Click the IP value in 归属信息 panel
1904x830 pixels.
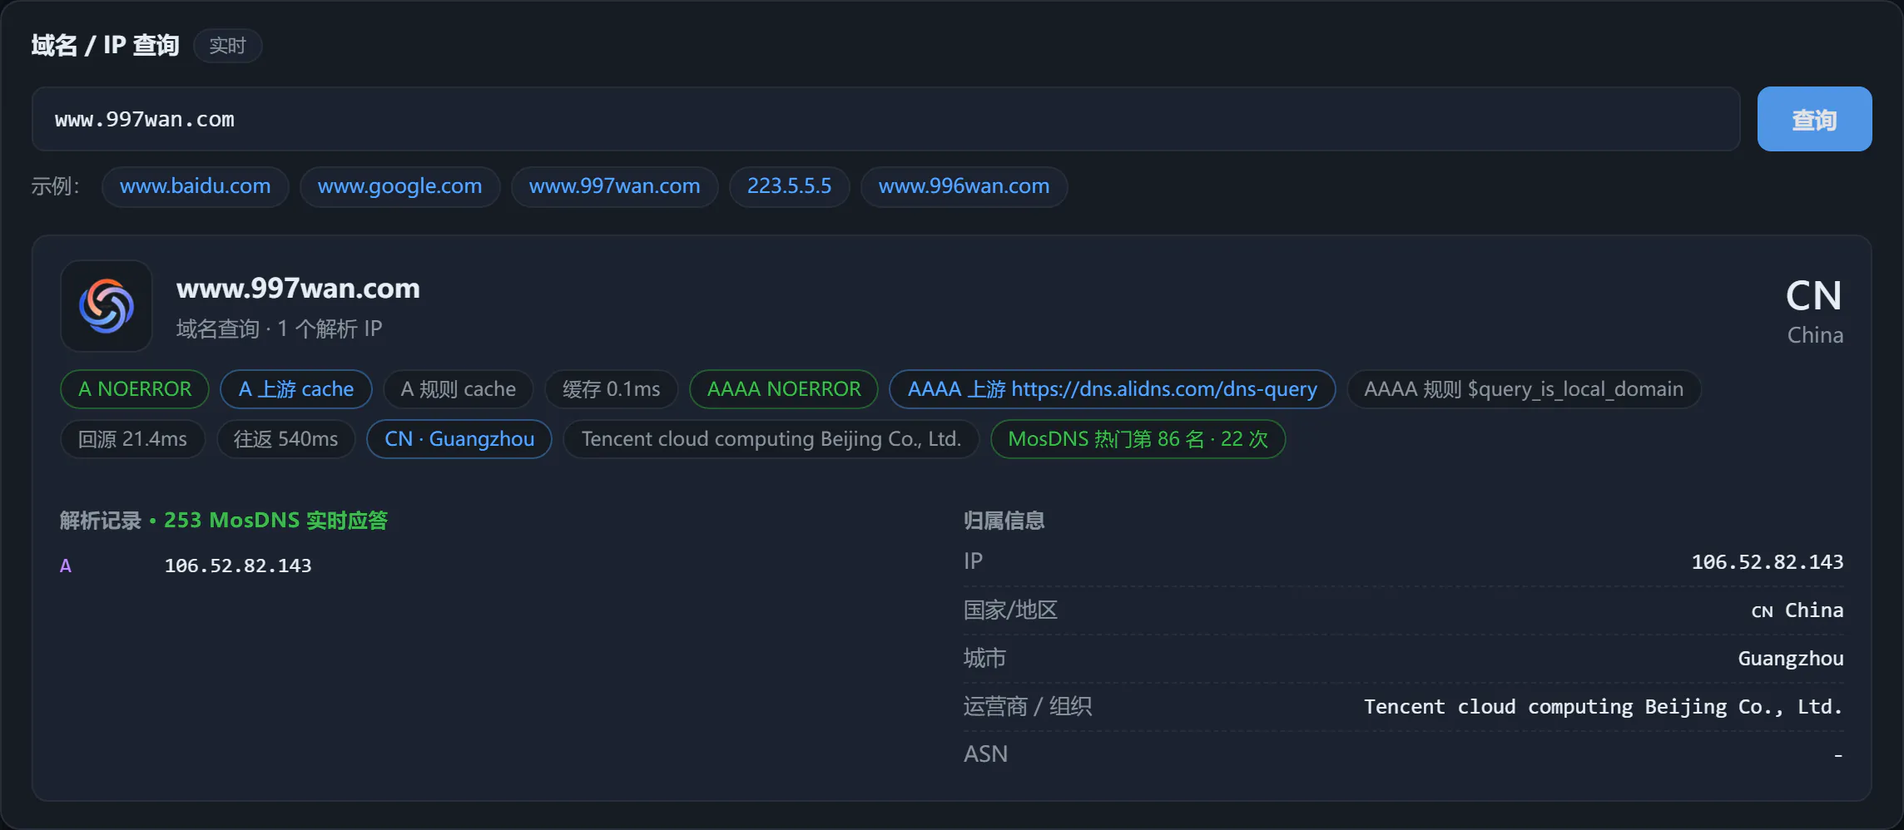tap(1768, 562)
